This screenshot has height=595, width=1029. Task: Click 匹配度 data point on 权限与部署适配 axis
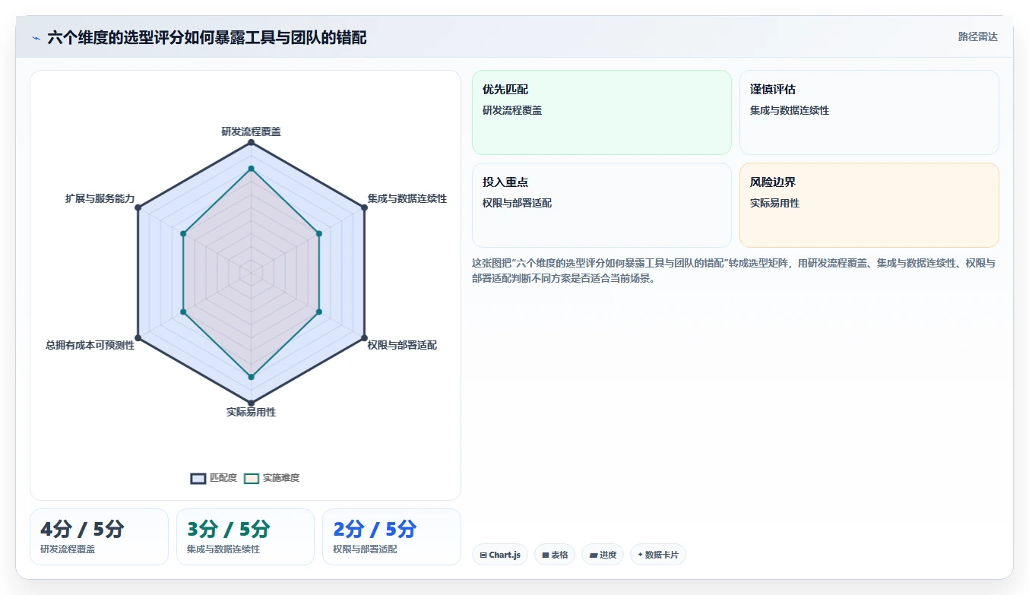click(363, 337)
